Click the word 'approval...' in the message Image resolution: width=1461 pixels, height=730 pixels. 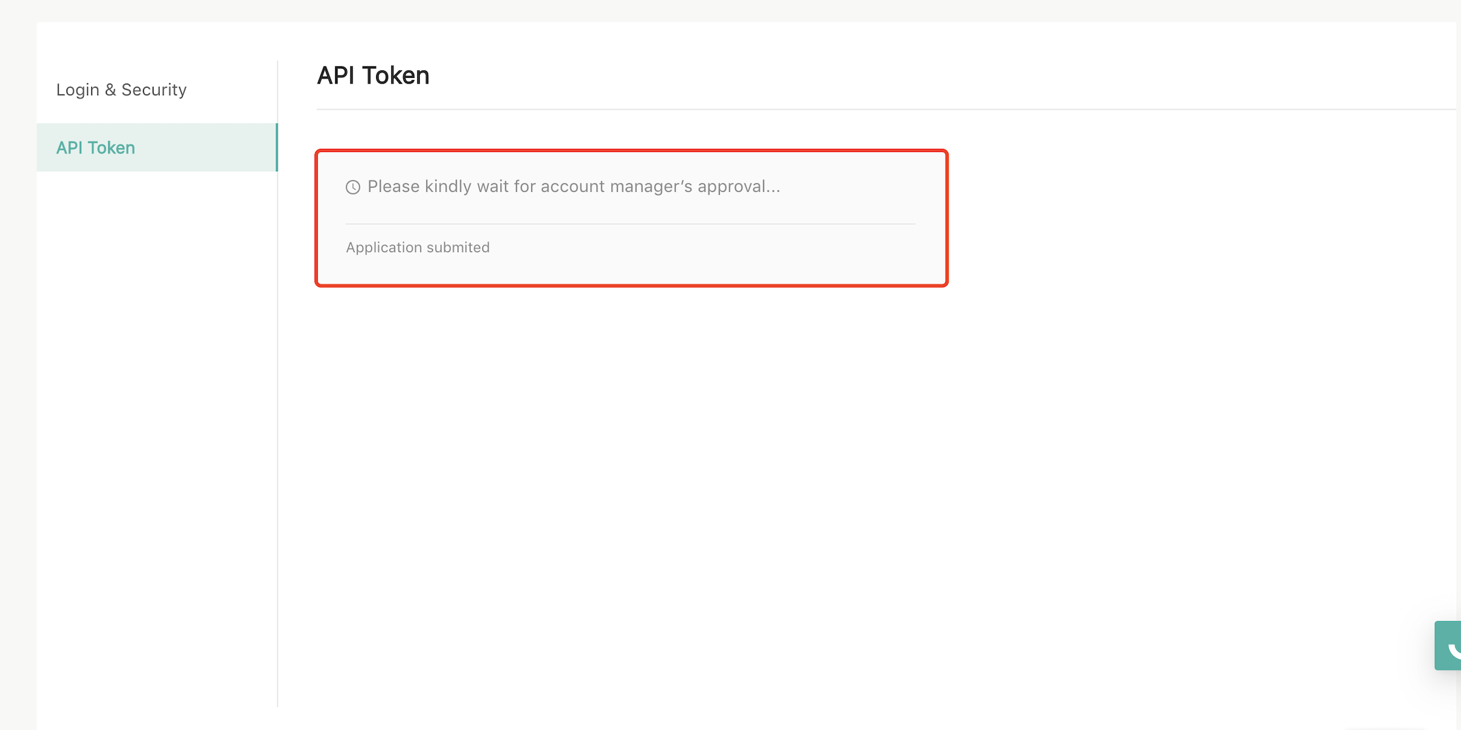[738, 186]
